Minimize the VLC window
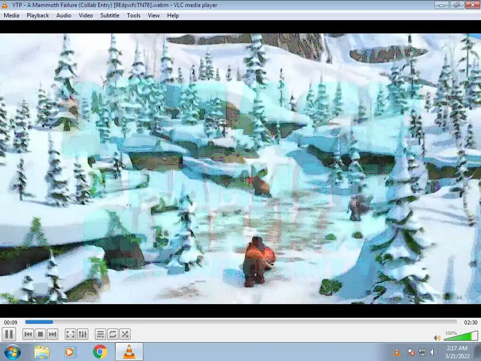This screenshot has width=481, height=361. 442,5
